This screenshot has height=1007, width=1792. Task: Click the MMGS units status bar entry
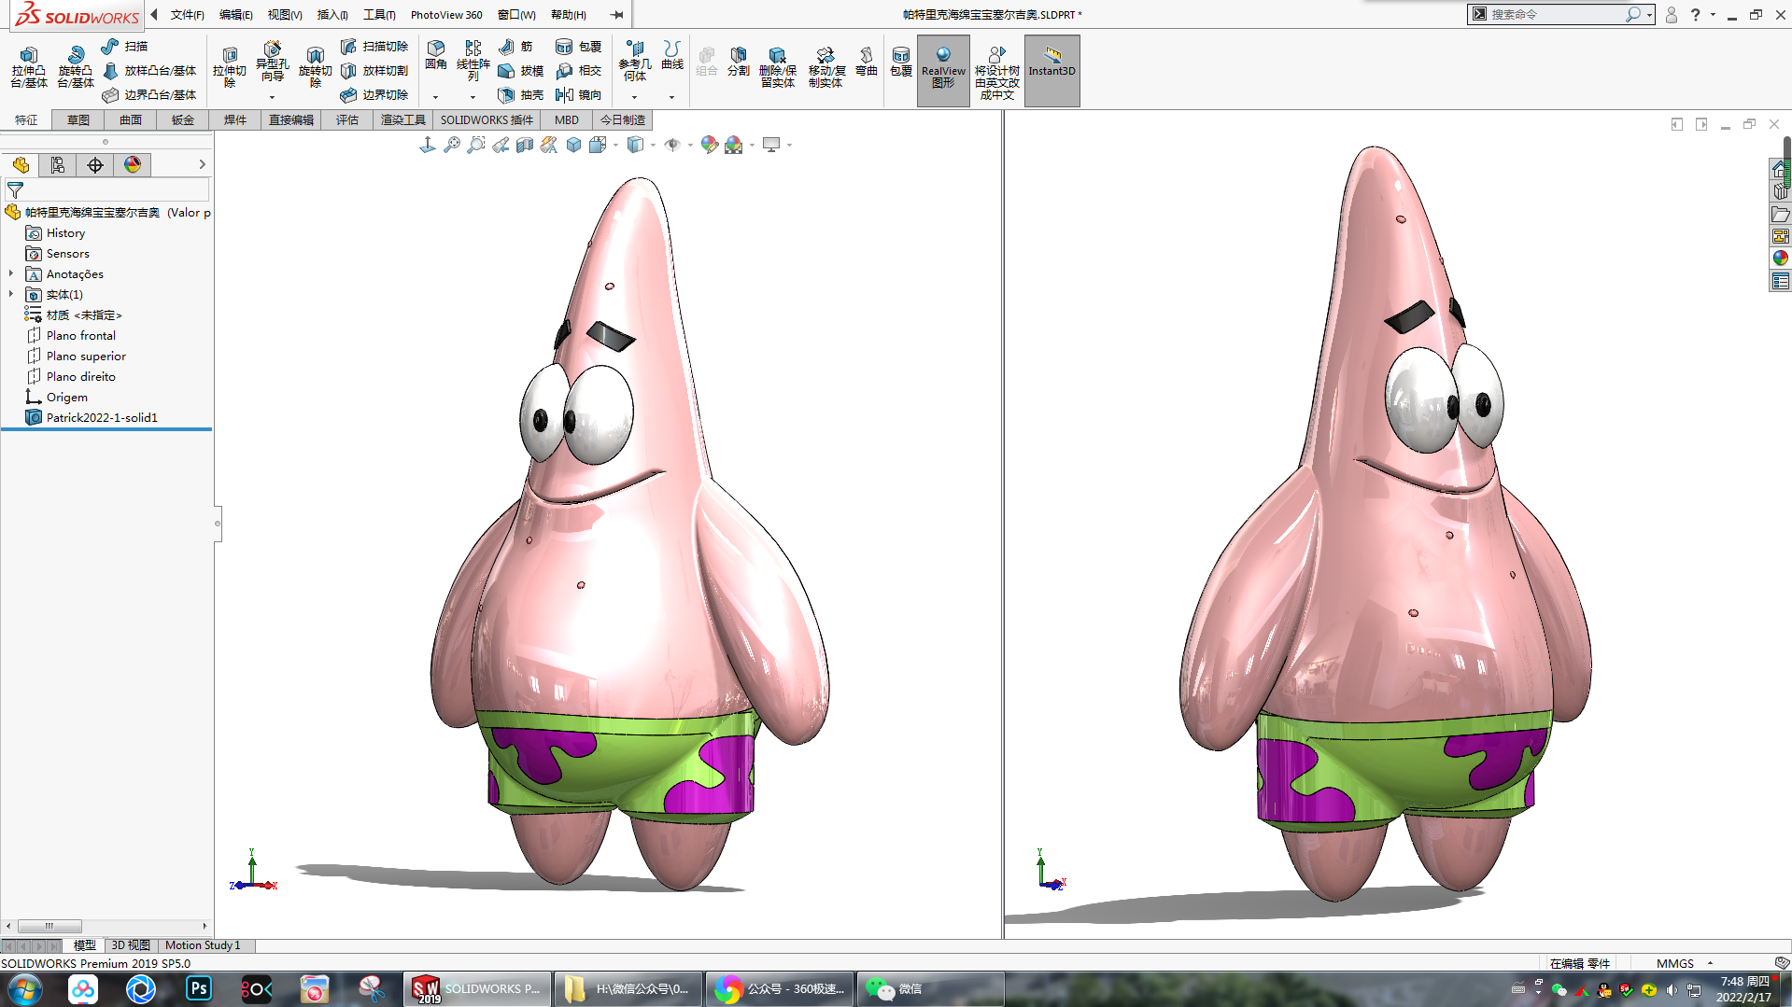(1675, 963)
